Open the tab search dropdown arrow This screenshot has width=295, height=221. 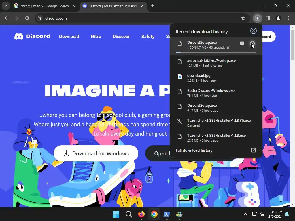click(x=6, y=6)
